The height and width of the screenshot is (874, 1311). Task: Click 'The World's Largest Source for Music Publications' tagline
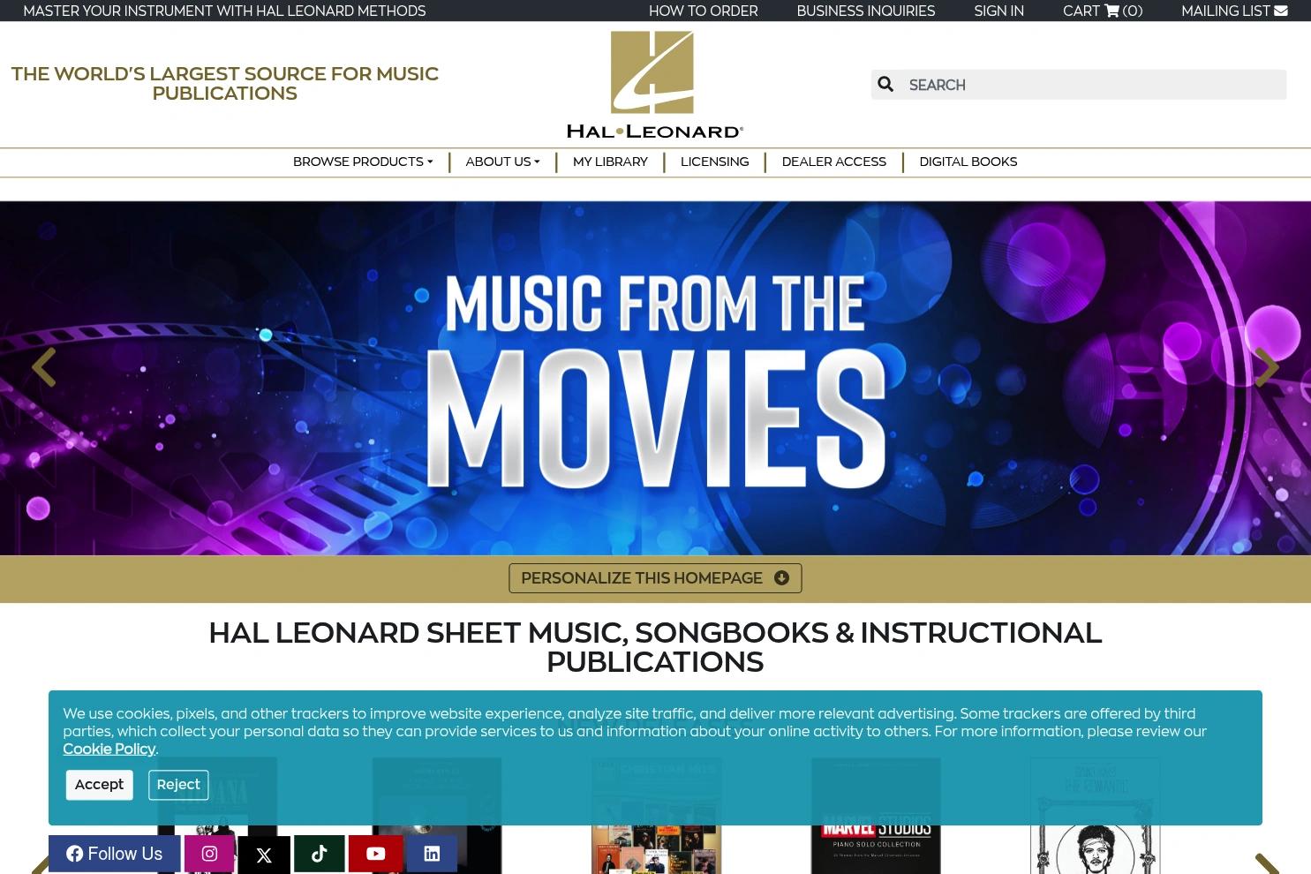(x=224, y=84)
